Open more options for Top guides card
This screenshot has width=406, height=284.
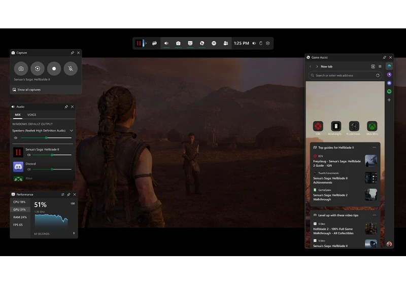(375, 148)
